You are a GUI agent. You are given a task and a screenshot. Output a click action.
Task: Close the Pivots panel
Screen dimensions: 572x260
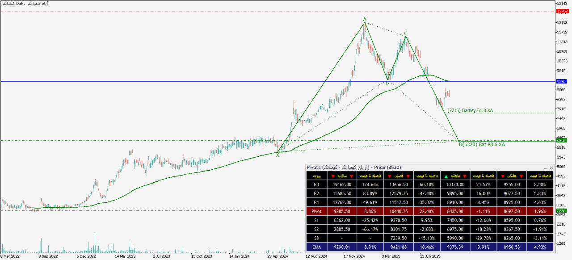point(551,168)
